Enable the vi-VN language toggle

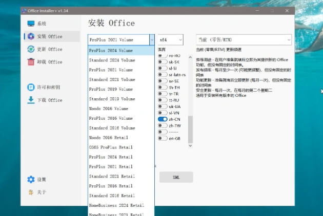coord(163,113)
